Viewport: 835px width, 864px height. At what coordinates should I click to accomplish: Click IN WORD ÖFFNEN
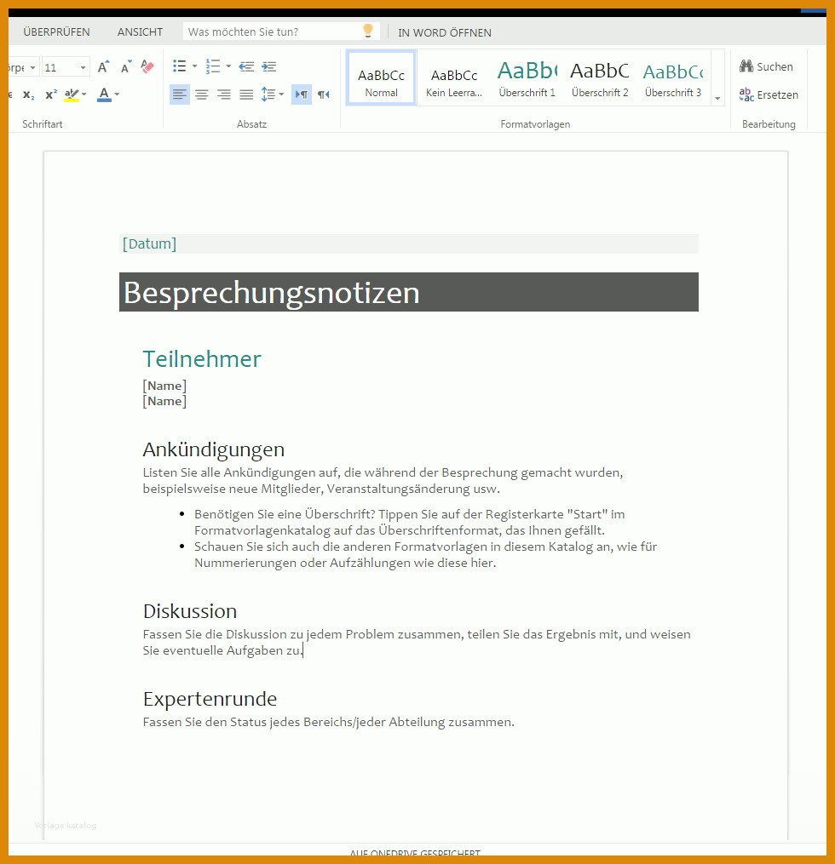tap(445, 32)
